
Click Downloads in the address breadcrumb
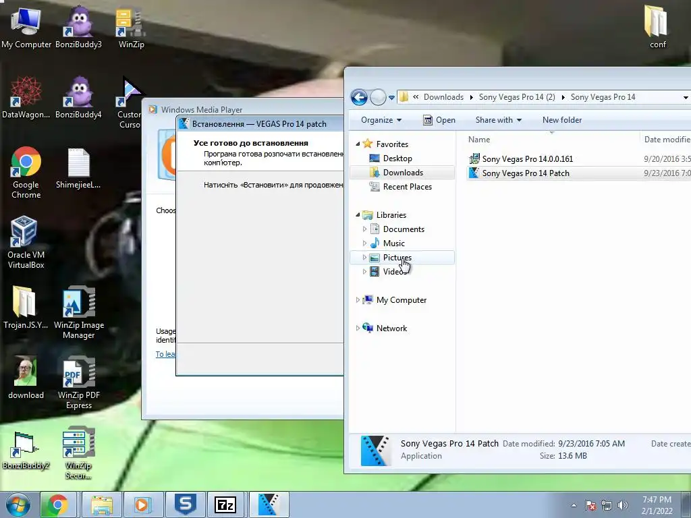point(443,97)
